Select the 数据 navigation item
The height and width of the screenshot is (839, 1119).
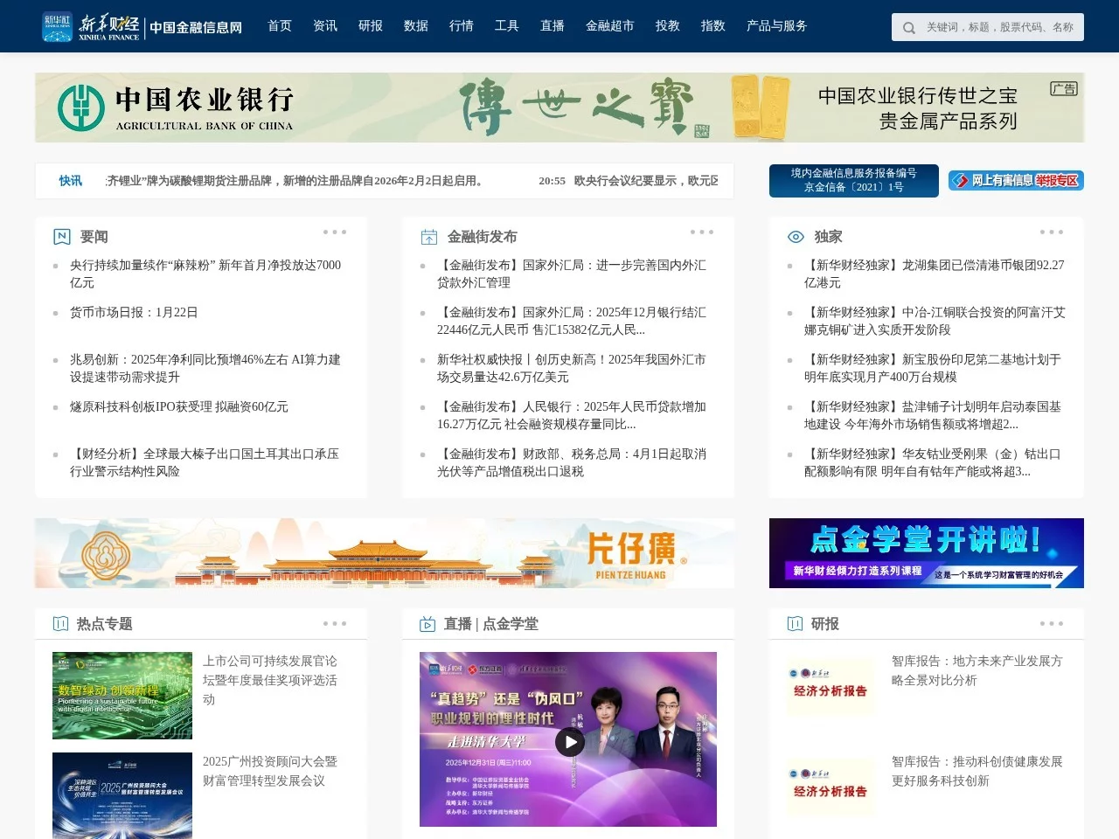click(416, 26)
